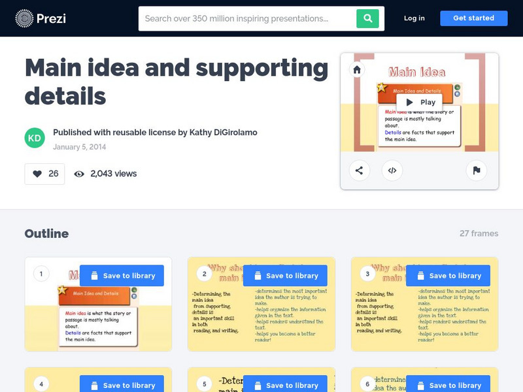Click the frame number 3 badge
The height and width of the screenshot is (392, 523).
click(x=367, y=274)
